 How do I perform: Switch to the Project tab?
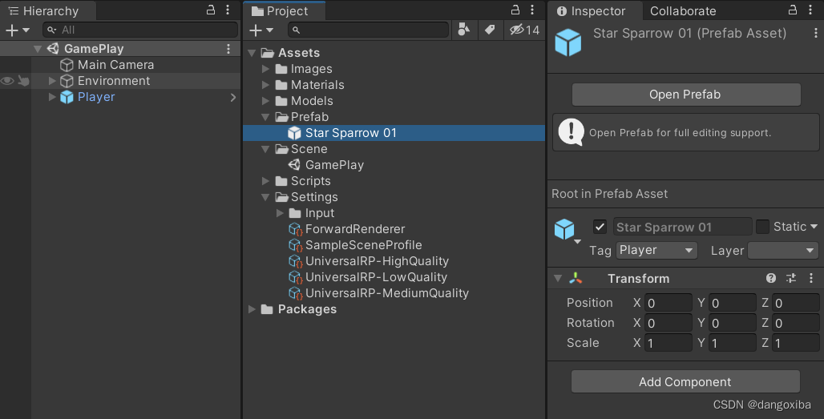[280, 11]
